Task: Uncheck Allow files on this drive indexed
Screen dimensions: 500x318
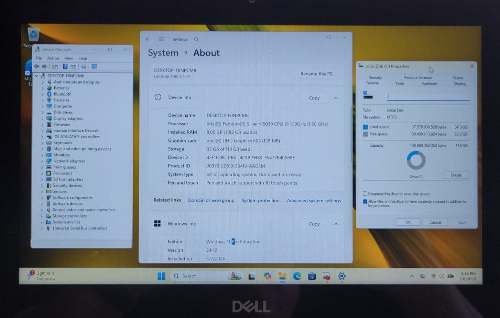Action: pos(365,201)
